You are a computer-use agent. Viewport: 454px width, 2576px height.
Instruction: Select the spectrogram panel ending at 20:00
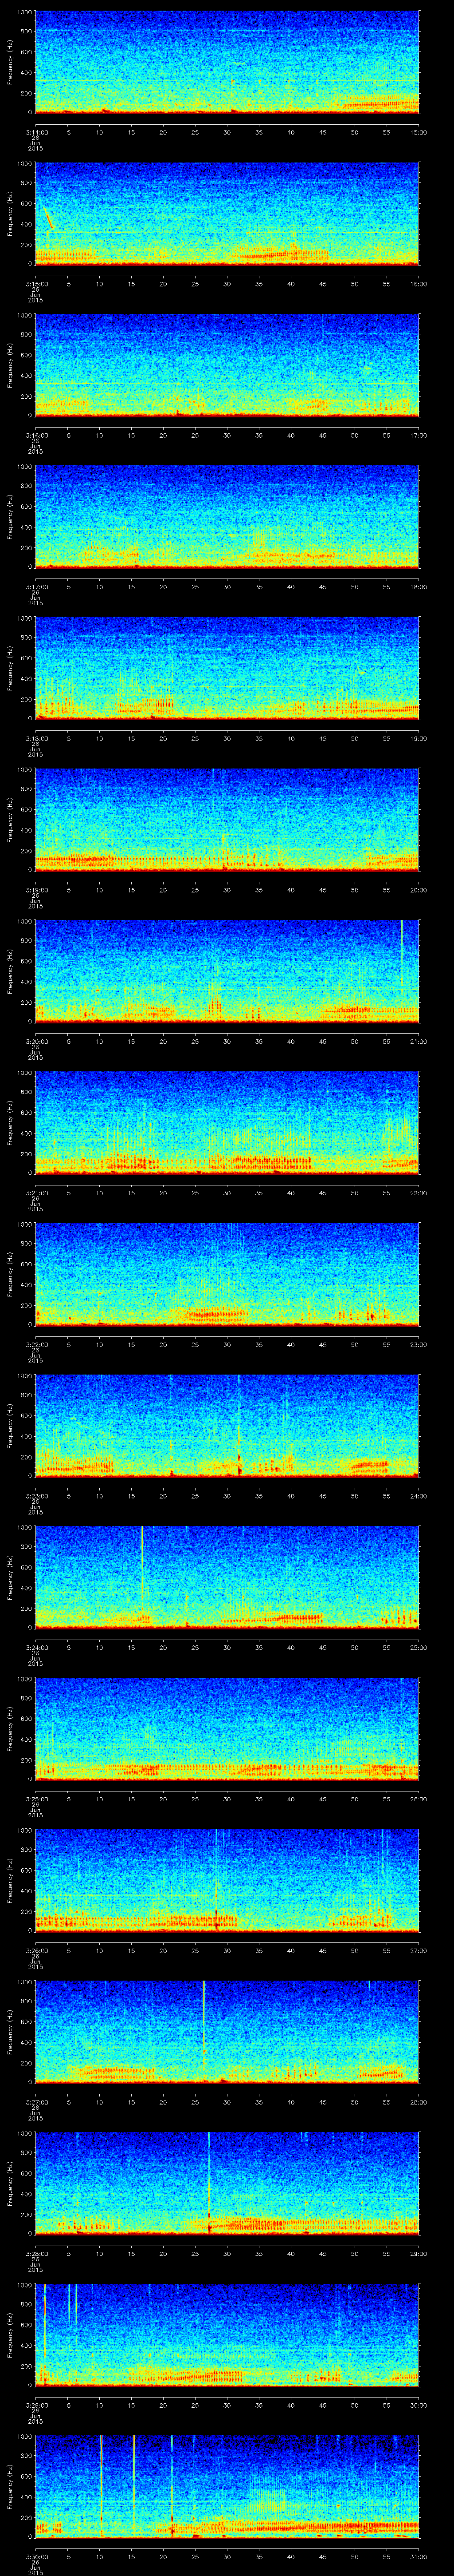227,820
